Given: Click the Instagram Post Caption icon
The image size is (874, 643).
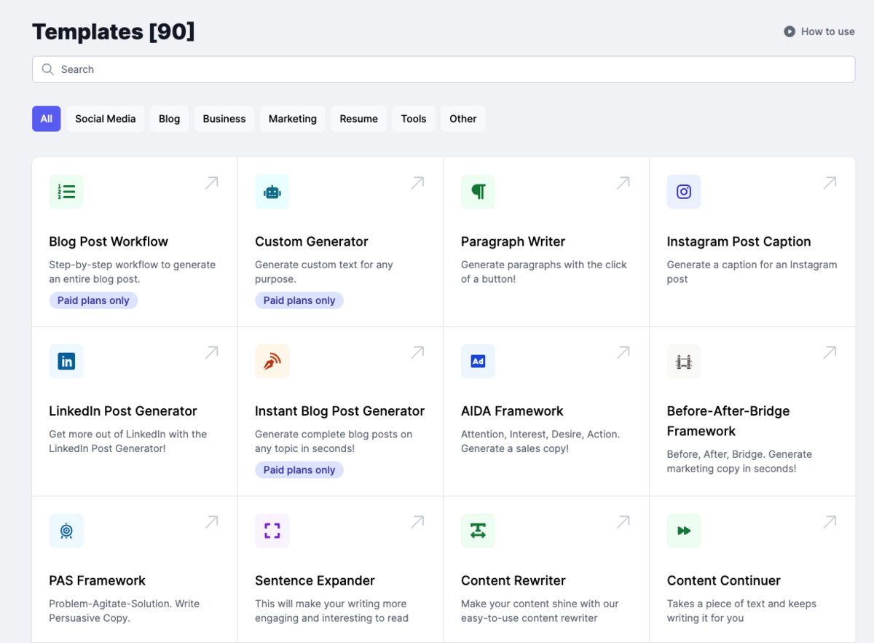Looking at the screenshot, I should pyautogui.click(x=683, y=192).
